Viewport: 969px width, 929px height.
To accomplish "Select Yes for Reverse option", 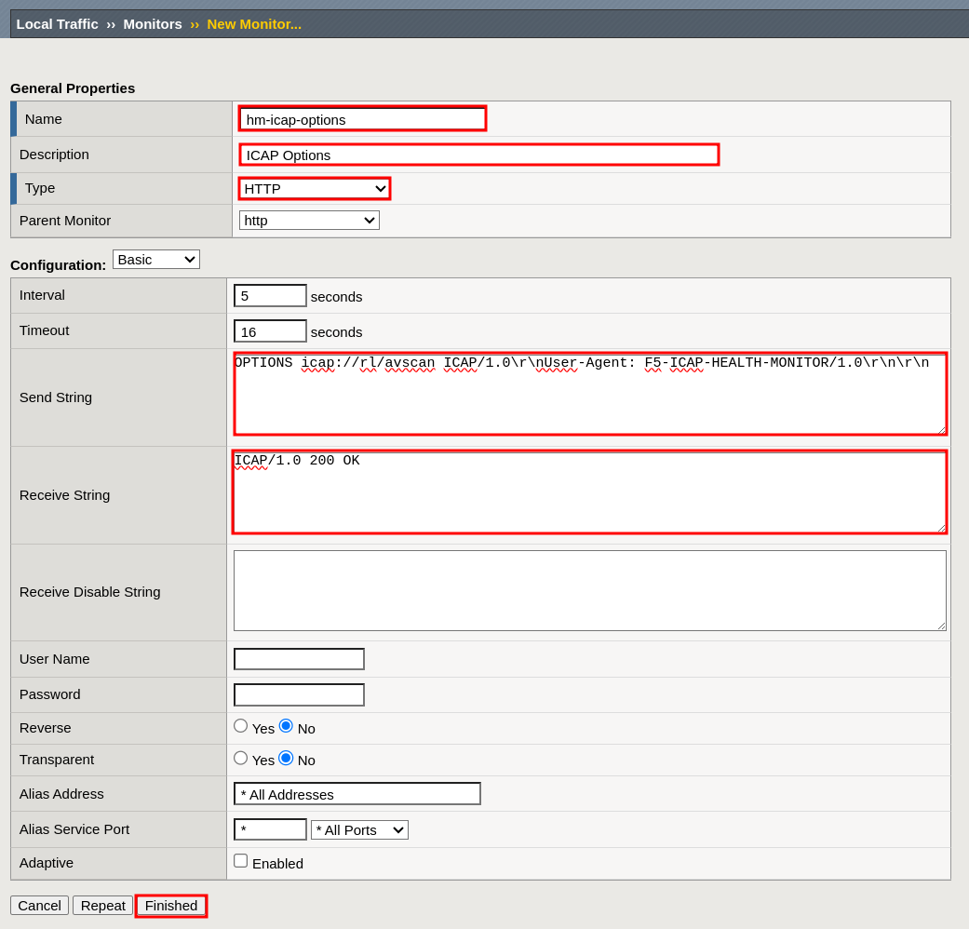I will point(241,726).
